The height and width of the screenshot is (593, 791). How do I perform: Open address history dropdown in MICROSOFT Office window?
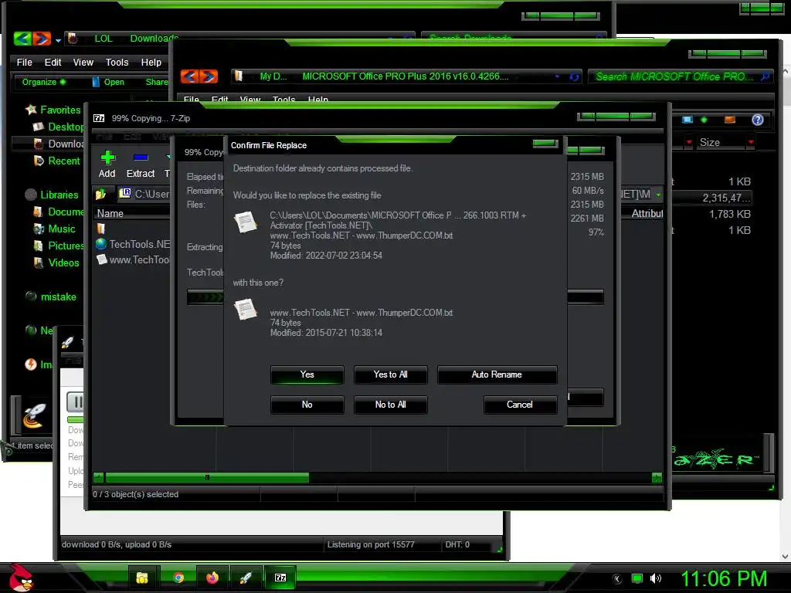(x=557, y=77)
